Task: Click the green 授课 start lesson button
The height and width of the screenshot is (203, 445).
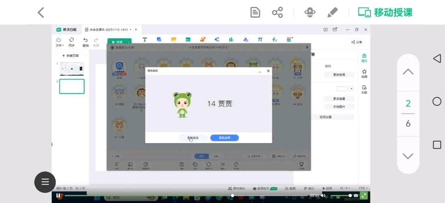Action: coord(117,42)
